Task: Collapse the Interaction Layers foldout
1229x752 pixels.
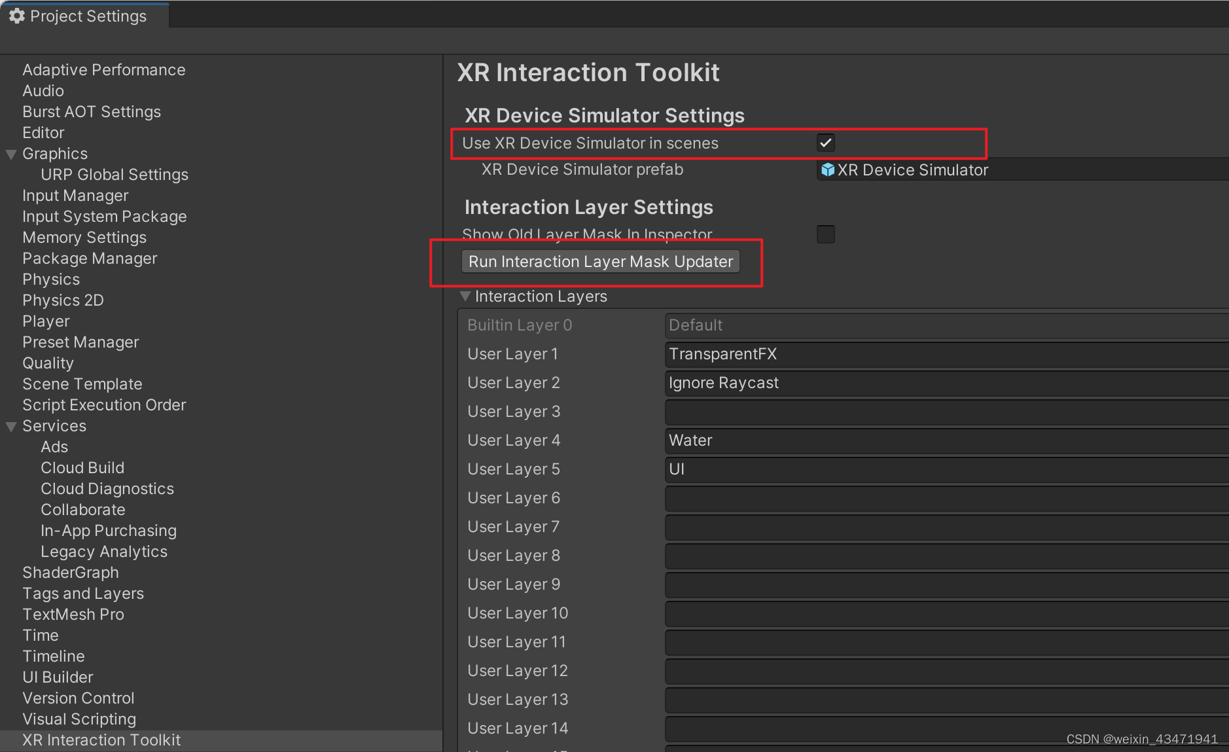Action: [465, 296]
